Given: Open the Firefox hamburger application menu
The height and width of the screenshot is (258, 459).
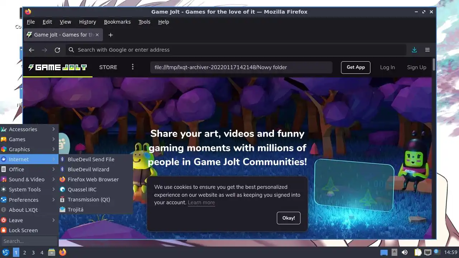Looking at the screenshot, I should [427, 50].
